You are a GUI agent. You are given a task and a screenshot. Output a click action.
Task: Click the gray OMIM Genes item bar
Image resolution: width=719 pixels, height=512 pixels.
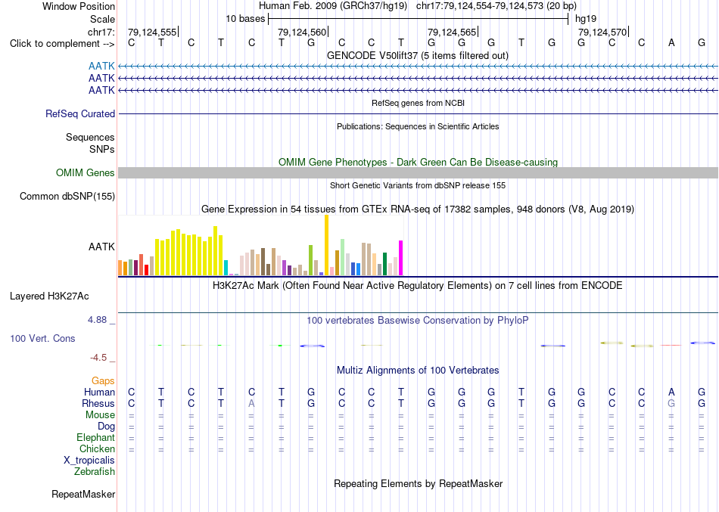(418, 172)
